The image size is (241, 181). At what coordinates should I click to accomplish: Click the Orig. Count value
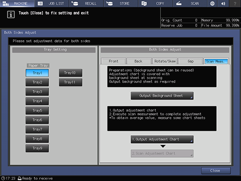pos(196,20)
